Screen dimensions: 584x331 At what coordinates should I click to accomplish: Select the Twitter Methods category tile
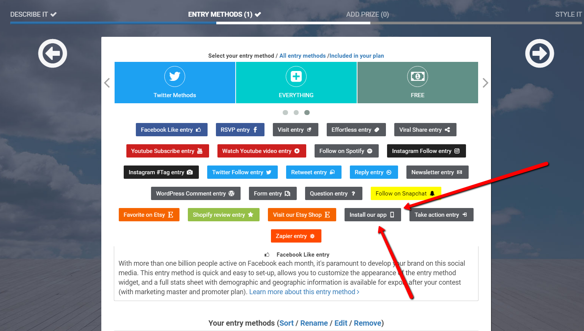[175, 83]
